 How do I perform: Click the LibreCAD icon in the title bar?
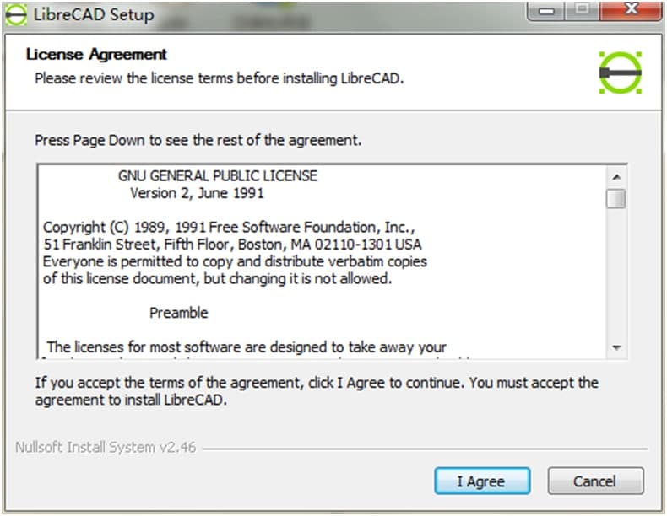(16, 15)
